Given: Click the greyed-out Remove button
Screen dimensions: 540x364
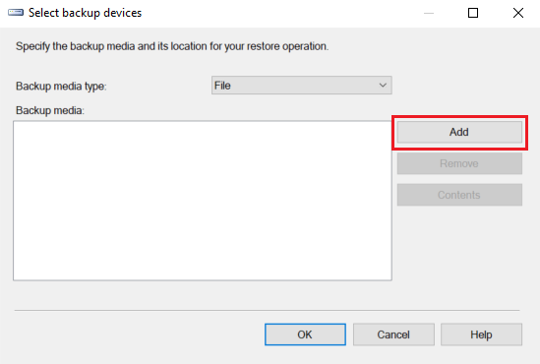Looking at the screenshot, I should click(459, 163).
